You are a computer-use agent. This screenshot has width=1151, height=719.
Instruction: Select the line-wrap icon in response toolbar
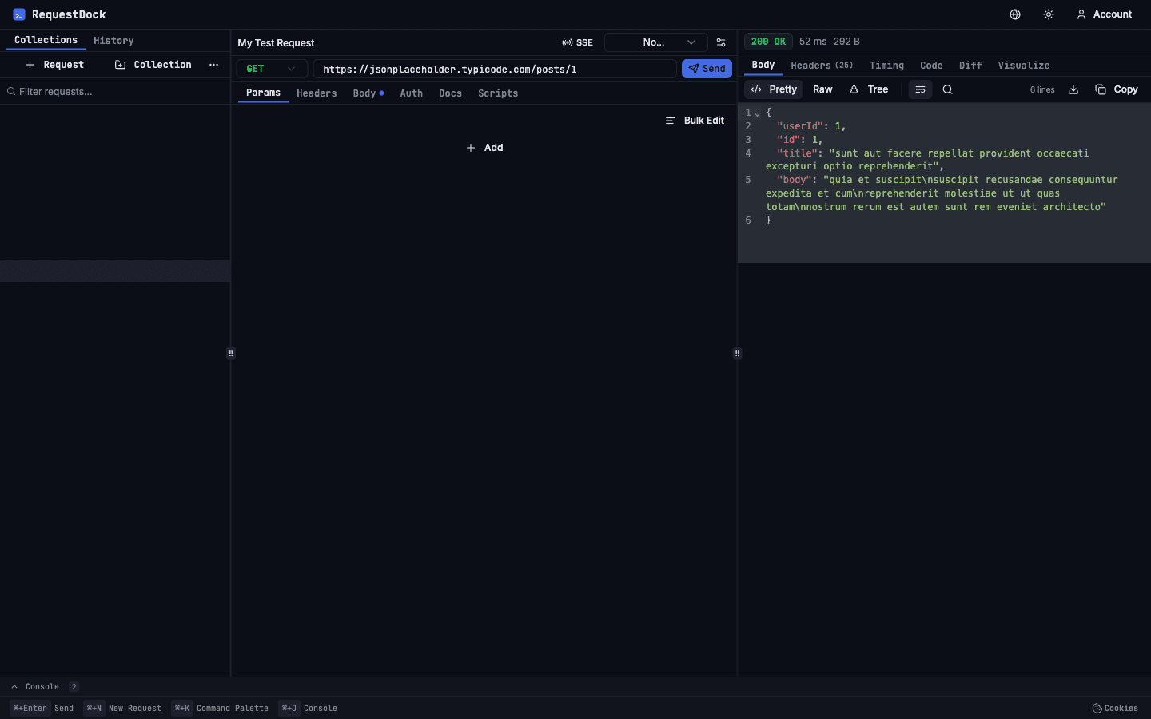[920, 89]
